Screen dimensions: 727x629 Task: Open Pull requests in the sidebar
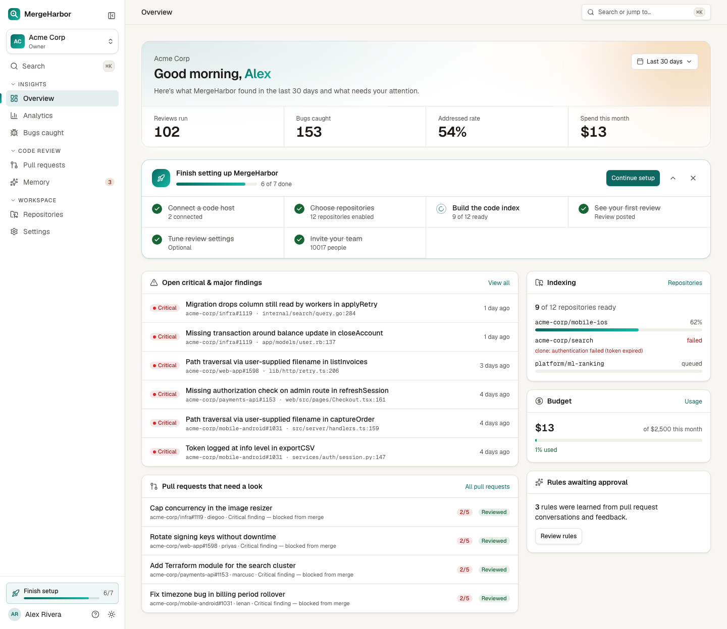tap(63, 165)
